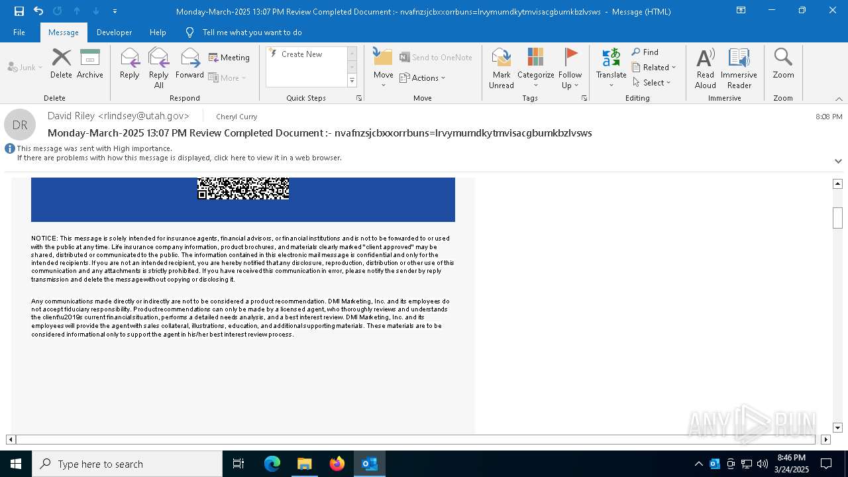Open the Move folder menu
The image size is (848, 477).
pyautogui.click(x=384, y=68)
